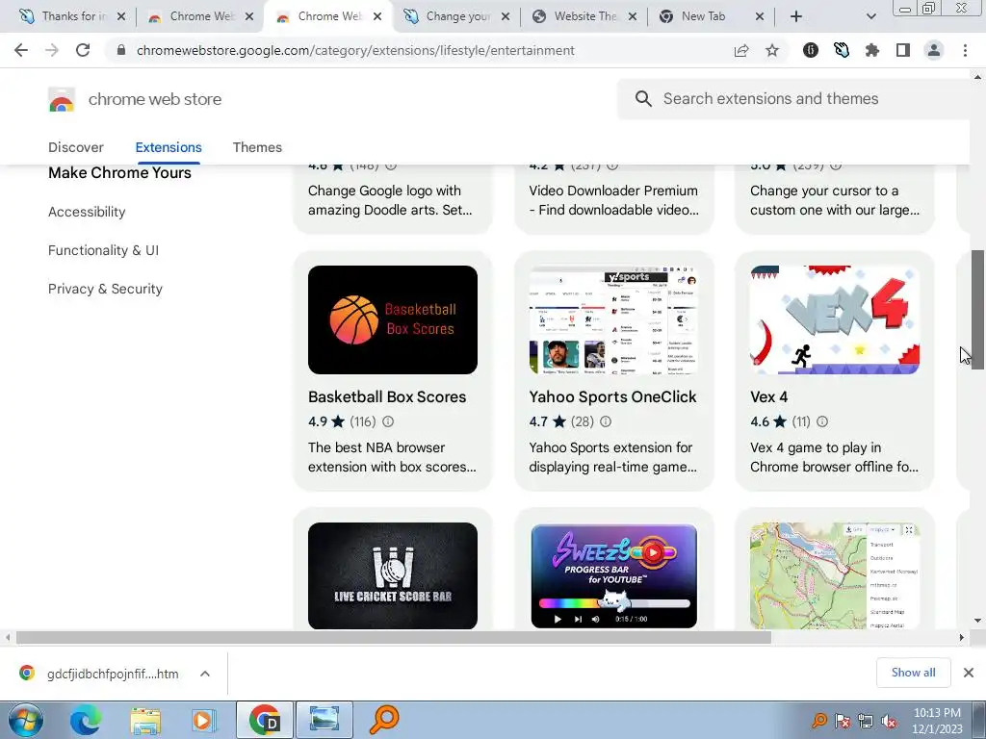Open the Accessibility category
The image size is (986, 739).
point(87,212)
